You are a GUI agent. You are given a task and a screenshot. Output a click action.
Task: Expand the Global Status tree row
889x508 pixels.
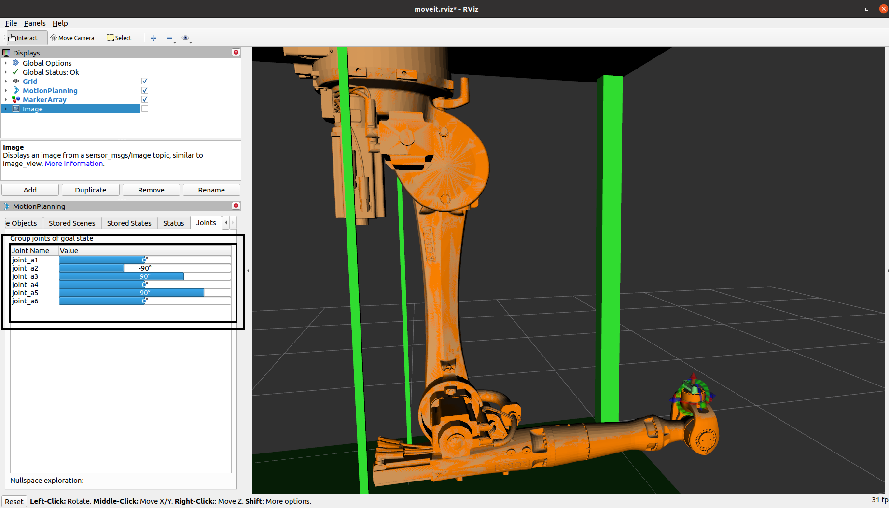tap(6, 72)
